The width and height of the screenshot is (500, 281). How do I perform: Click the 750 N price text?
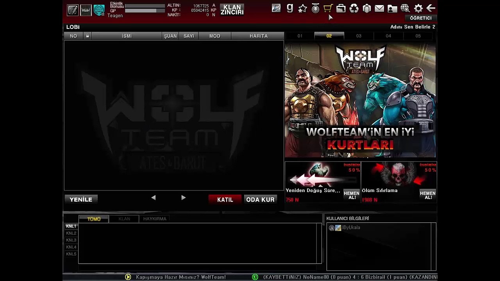click(x=292, y=200)
